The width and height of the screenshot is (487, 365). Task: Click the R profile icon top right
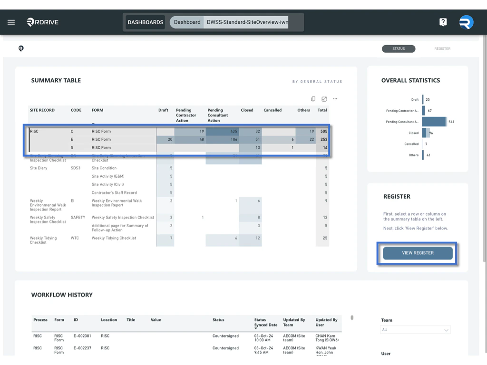(x=466, y=22)
